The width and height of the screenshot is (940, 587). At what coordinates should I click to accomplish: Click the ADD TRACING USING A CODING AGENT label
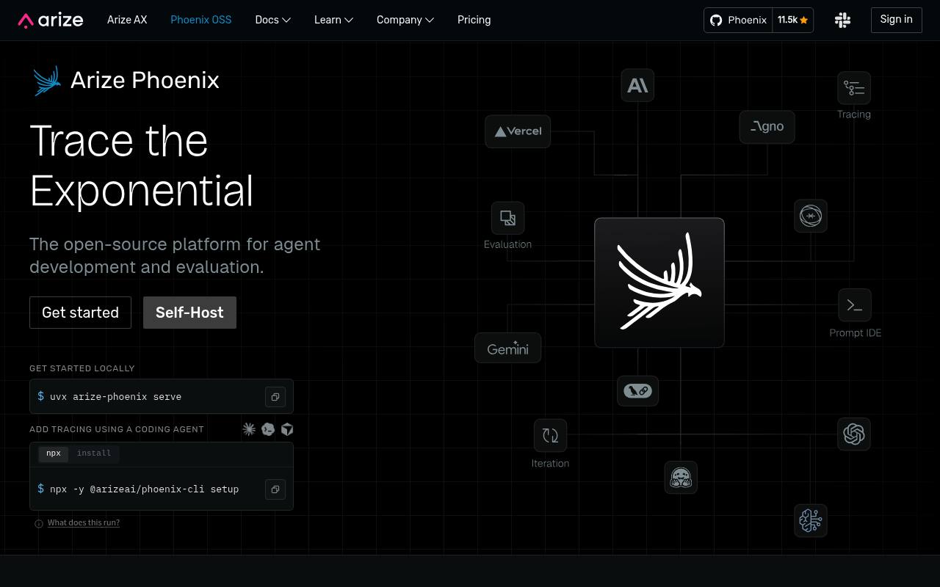coord(117,429)
